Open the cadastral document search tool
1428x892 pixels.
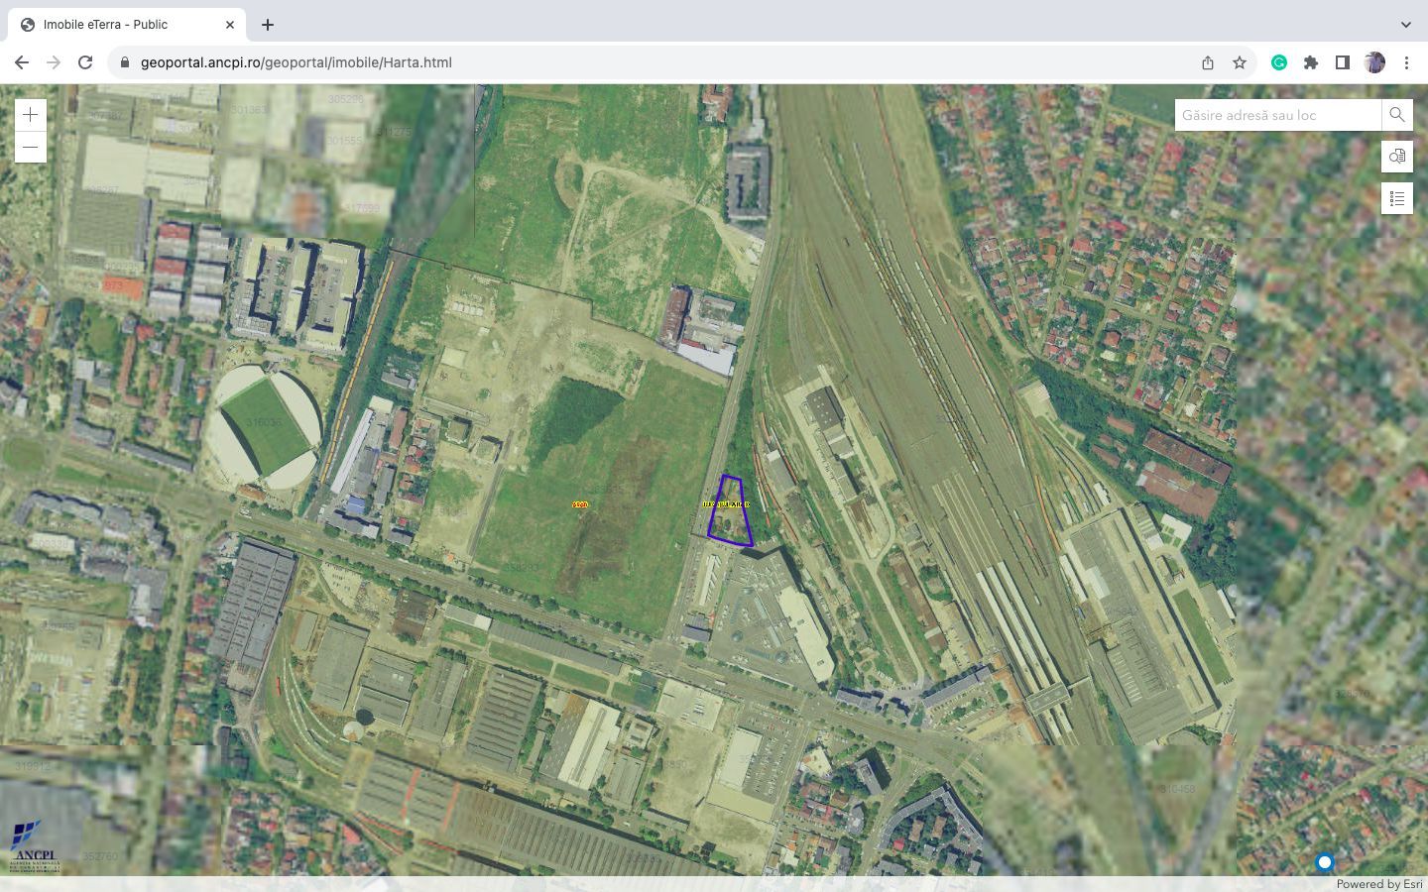point(1397,156)
